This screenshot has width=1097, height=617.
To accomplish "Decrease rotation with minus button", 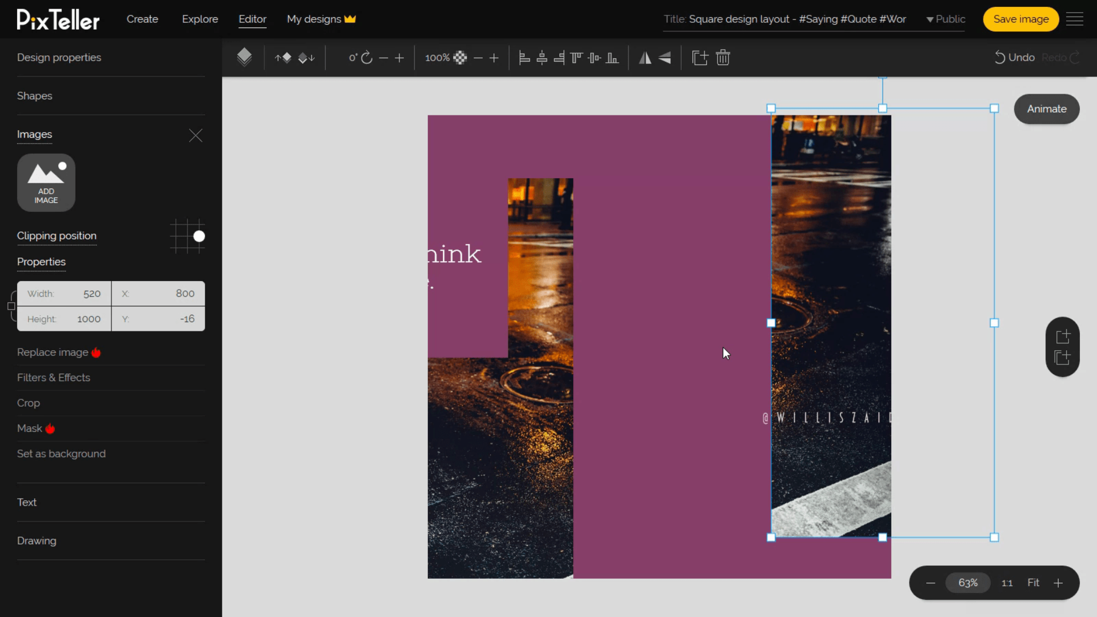I will (383, 58).
